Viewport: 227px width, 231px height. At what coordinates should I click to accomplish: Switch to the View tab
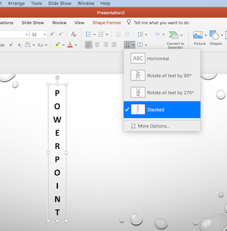79,23
